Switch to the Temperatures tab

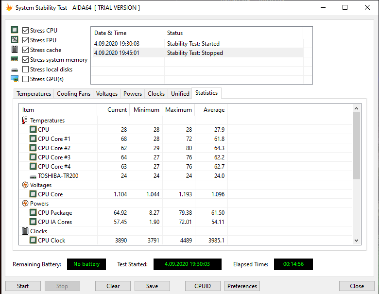pos(34,94)
